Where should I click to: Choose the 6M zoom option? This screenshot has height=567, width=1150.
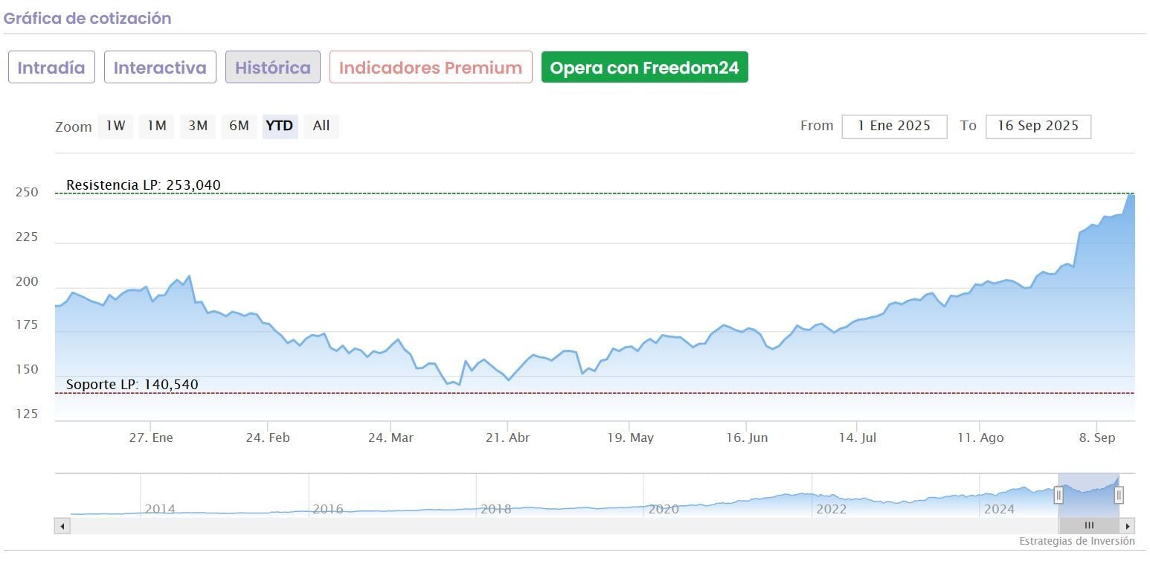click(x=239, y=126)
